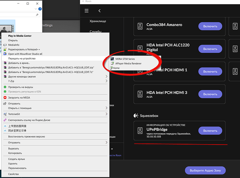Enable the UPnPBridge Squeezebox device
This screenshot has width=240, height=178.
pyautogui.click(x=210, y=130)
